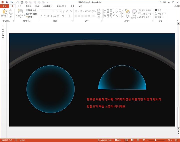Viewport: 180px width, 142px height.
Task: Open 도형 효과 shape effects
Action: 145,17
